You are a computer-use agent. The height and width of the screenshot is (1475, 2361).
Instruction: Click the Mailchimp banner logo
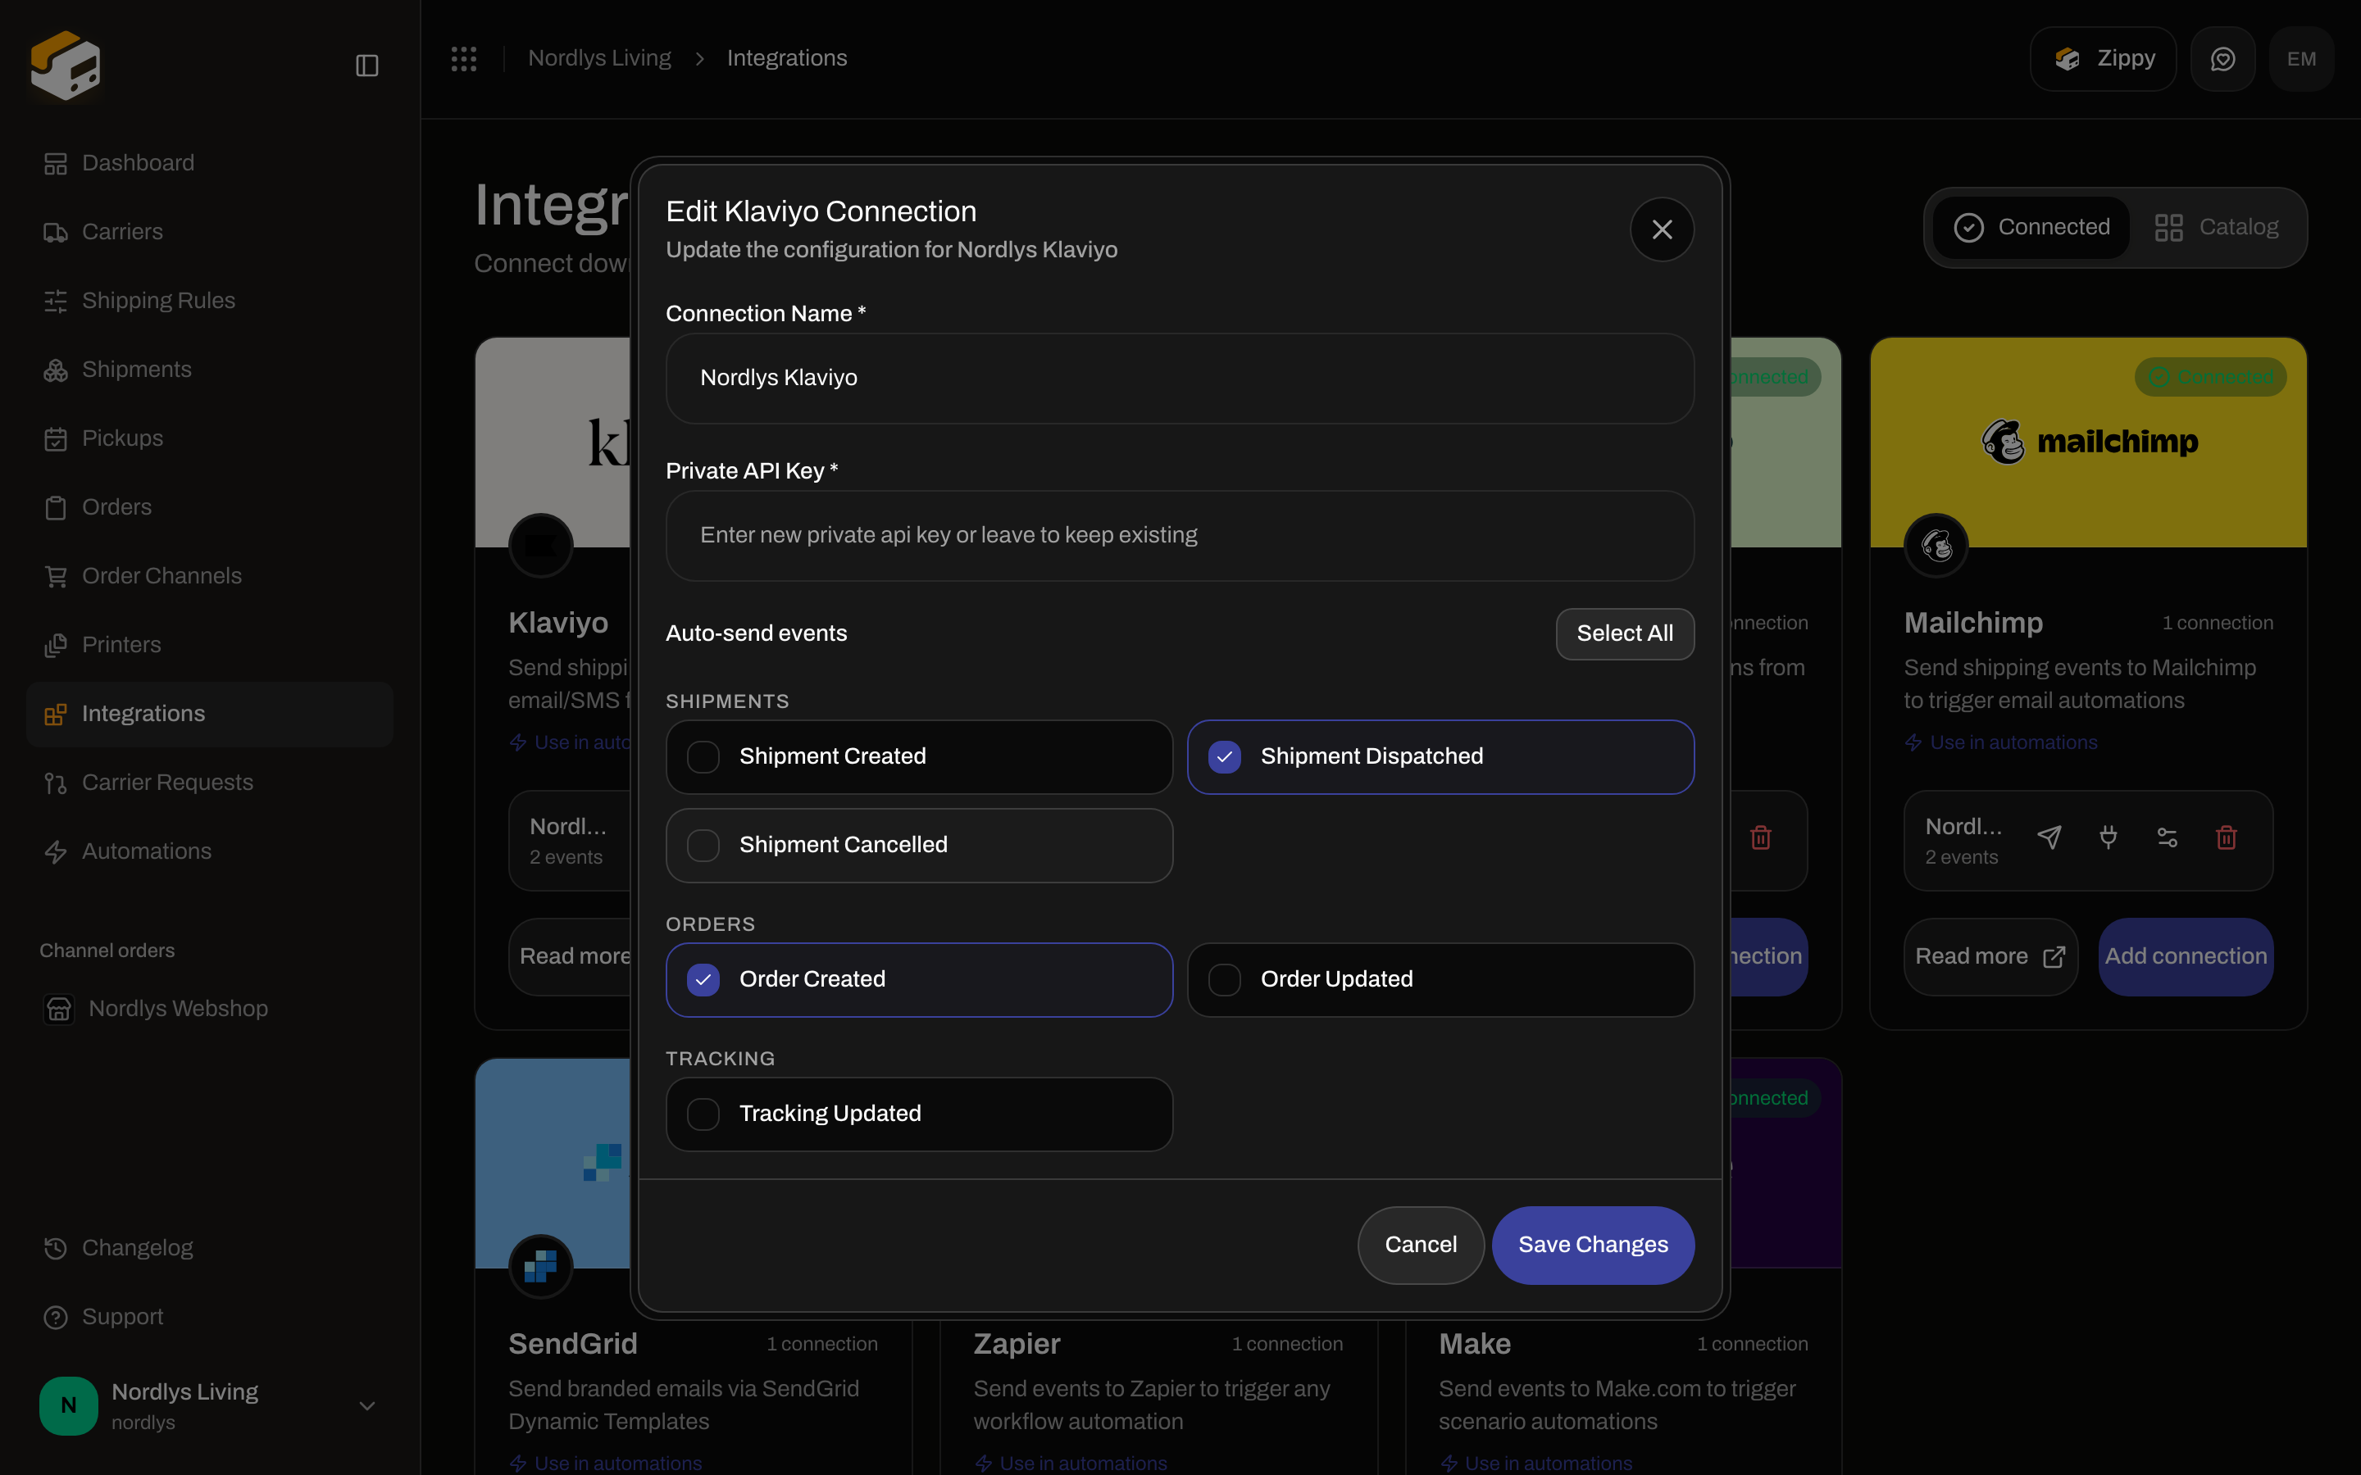pos(2090,442)
